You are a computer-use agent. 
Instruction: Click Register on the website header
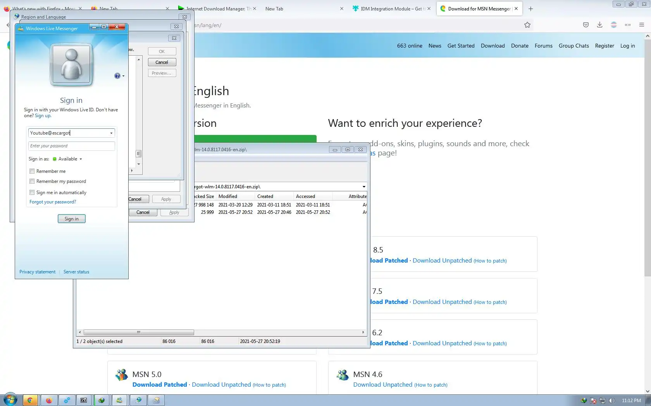tap(604, 46)
